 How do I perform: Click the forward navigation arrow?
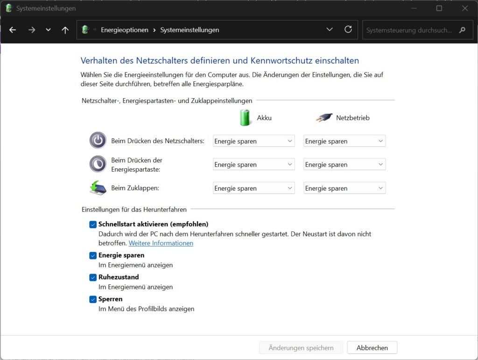coord(32,30)
